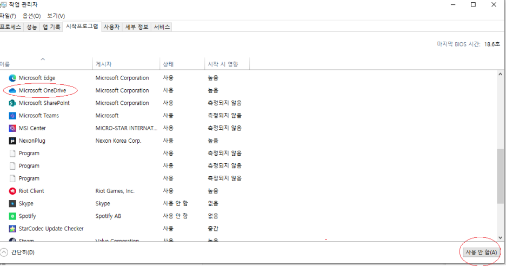506x266 pixels.
Task: Select the Microsoft SharePoint entry name
Action: coord(44,103)
